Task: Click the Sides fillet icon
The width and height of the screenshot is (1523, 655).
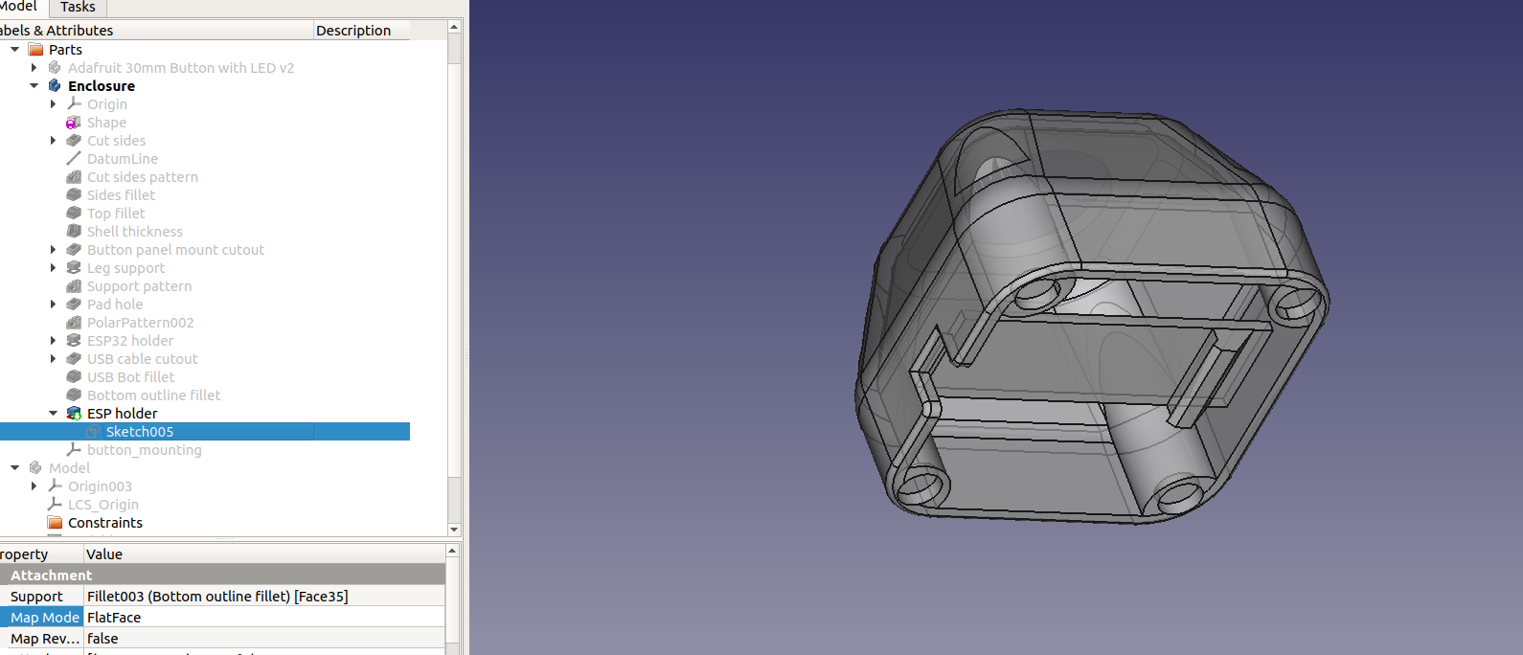Action: click(74, 195)
